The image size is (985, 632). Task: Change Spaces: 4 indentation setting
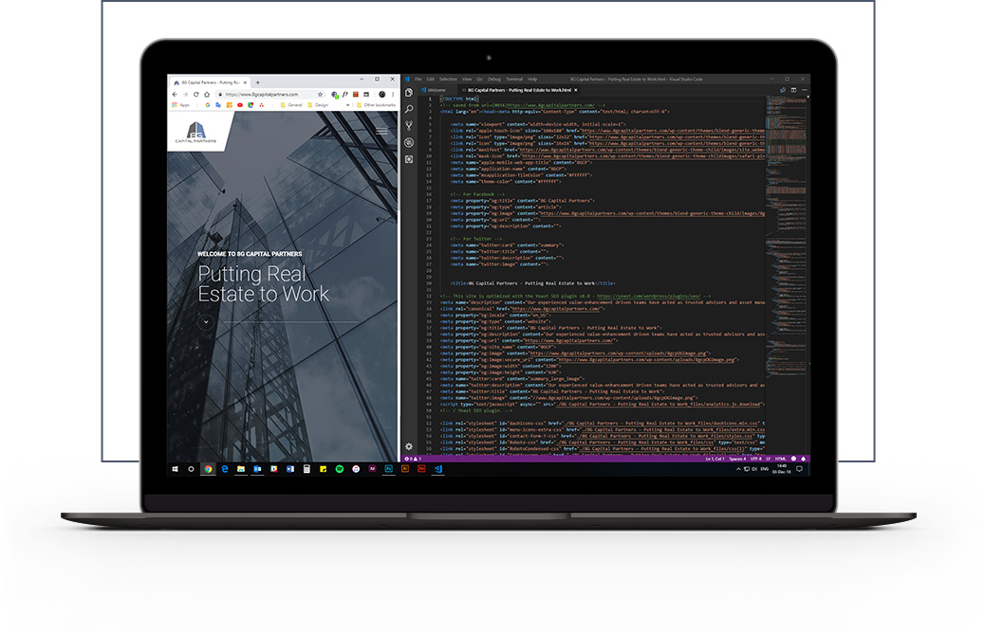(x=737, y=459)
